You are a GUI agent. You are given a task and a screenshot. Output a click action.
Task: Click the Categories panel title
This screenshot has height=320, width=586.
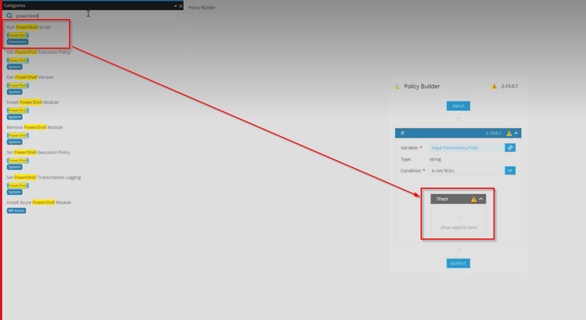click(x=15, y=5)
